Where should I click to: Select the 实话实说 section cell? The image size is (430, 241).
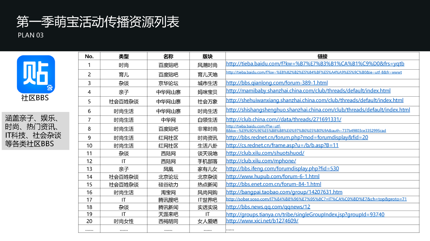pos(207,207)
